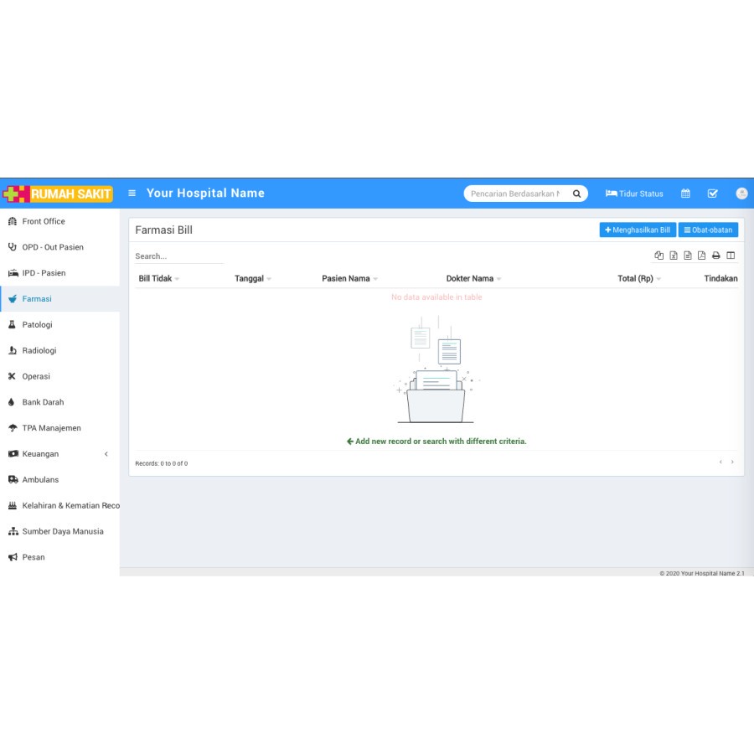754x754 pixels.
Task: Click the Menghasilkan Bill button
Action: 638,230
